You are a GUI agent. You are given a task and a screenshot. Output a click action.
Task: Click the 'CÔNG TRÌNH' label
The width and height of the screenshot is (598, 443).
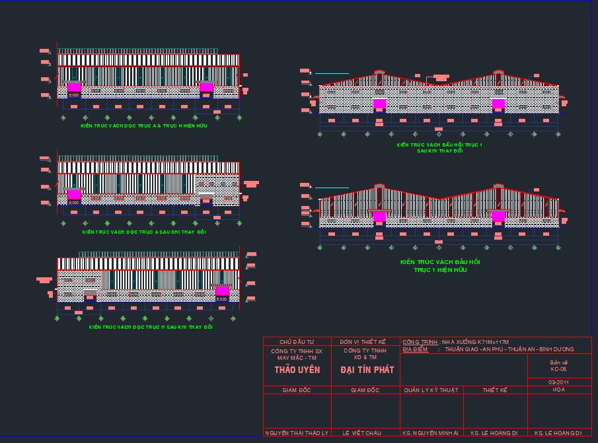tap(420, 342)
